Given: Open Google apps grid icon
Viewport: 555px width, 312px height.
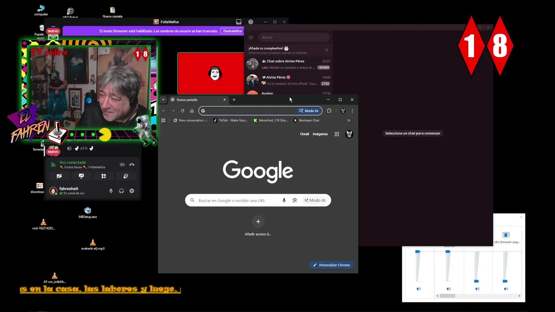Looking at the screenshot, I should (336, 134).
